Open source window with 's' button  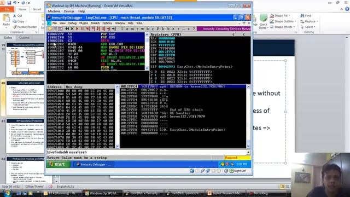click(x=189, y=28)
